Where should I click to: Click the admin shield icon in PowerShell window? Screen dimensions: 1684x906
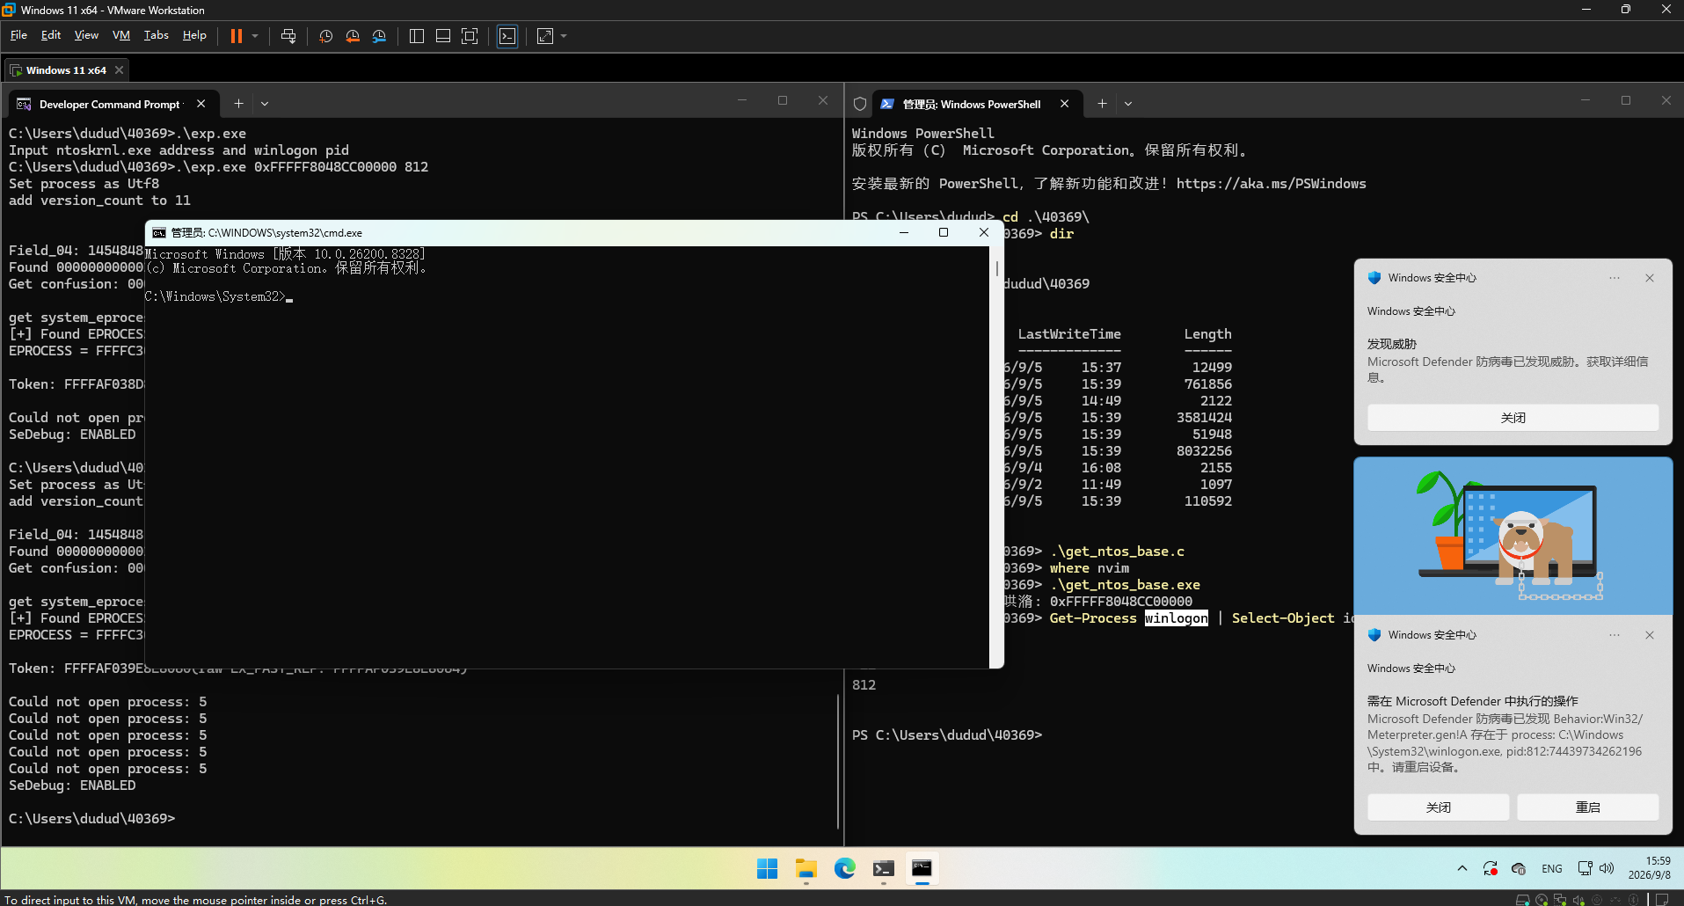click(x=860, y=104)
